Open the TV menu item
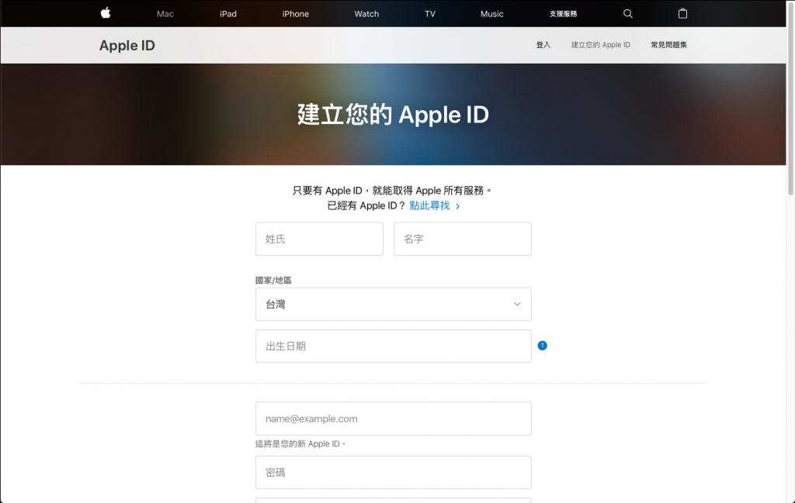This screenshot has height=503, width=795. pos(430,14)
